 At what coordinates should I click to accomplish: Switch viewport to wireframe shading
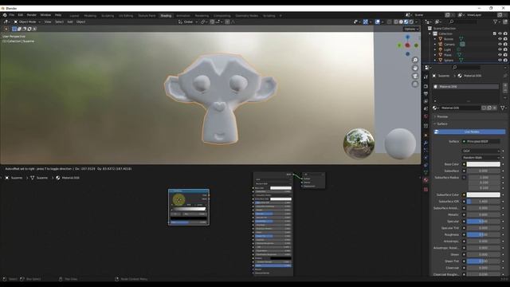click(x=396, y=22)
